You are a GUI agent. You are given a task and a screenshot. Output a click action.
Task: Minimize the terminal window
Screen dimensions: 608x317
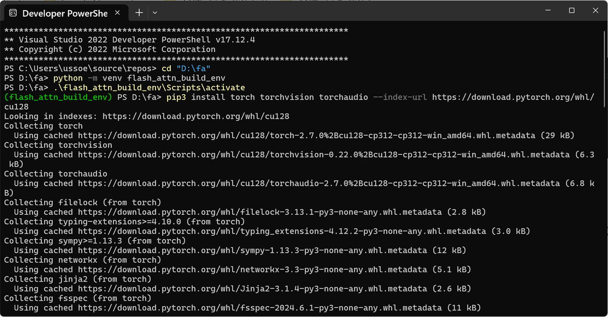click(x=549, y=10)
